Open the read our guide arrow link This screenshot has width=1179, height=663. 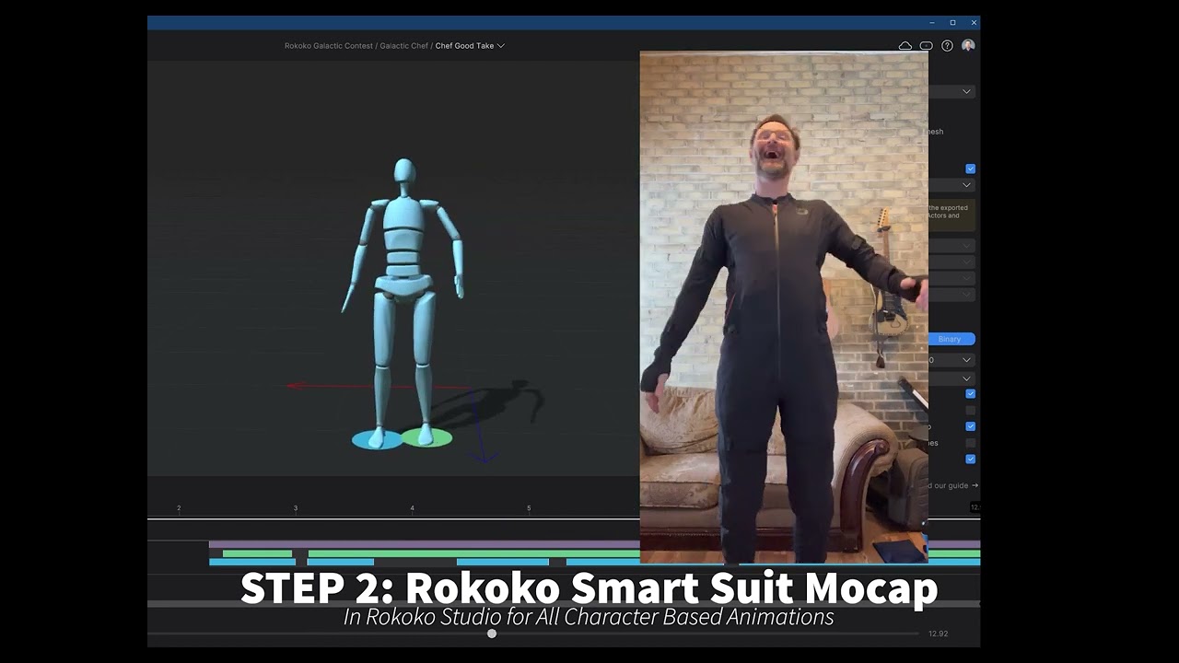point(953,485)
